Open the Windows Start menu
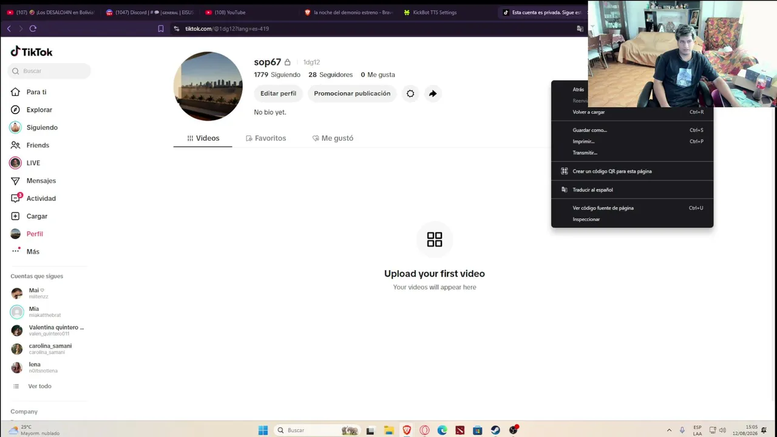Screen dimensions: 777x437 coord(263,430)
